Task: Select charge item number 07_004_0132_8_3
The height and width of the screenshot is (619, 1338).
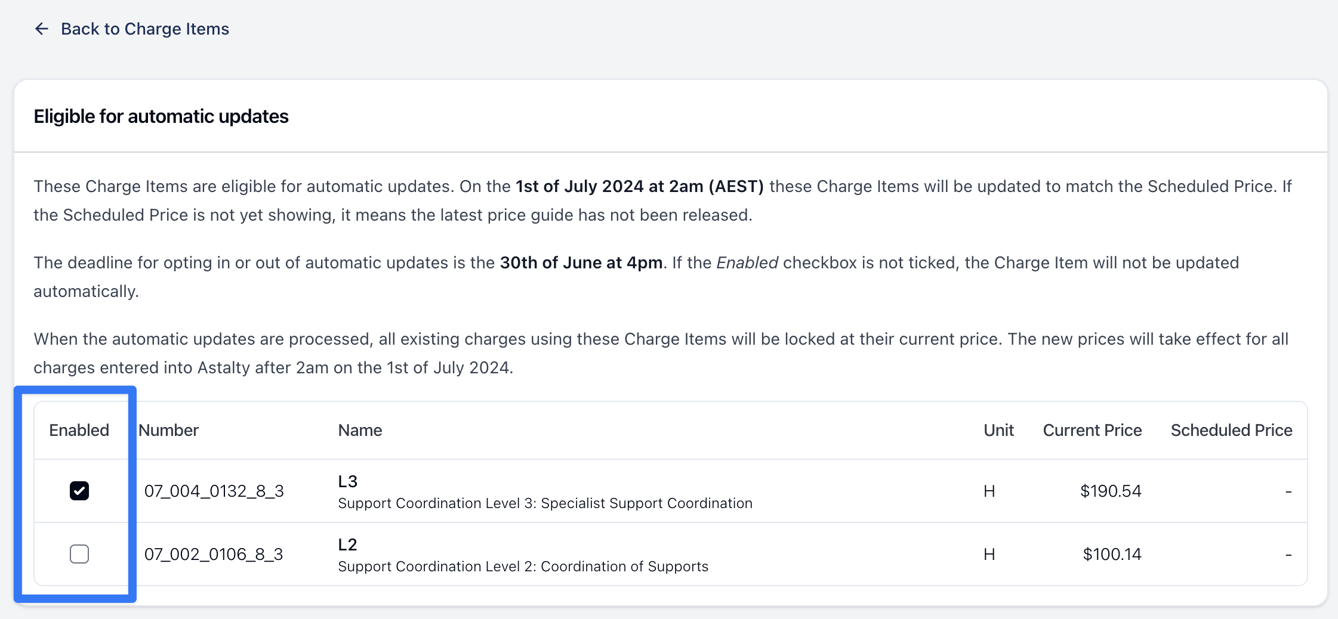Action: tap(214, 491)
